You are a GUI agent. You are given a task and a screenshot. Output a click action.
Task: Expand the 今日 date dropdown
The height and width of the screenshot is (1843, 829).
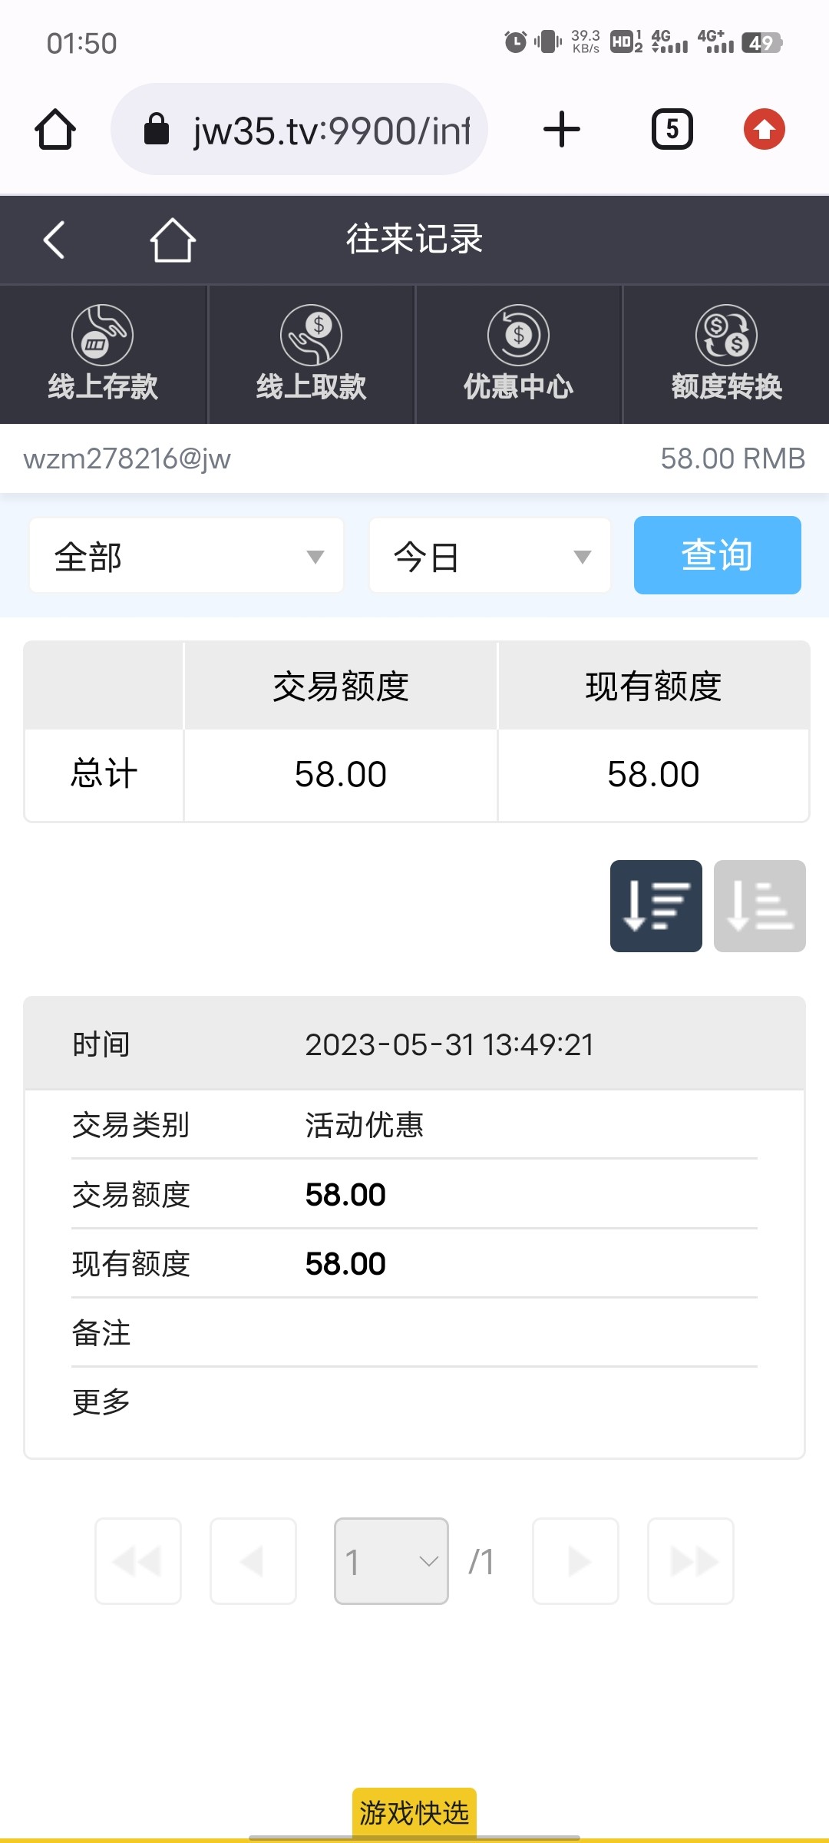tap(490, 556)
